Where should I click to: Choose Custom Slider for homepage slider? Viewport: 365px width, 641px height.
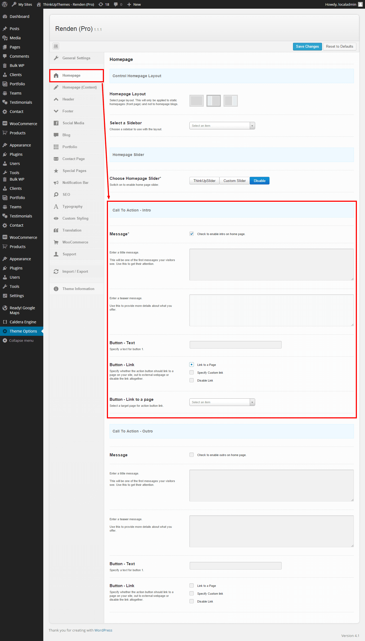pos(235,181)
